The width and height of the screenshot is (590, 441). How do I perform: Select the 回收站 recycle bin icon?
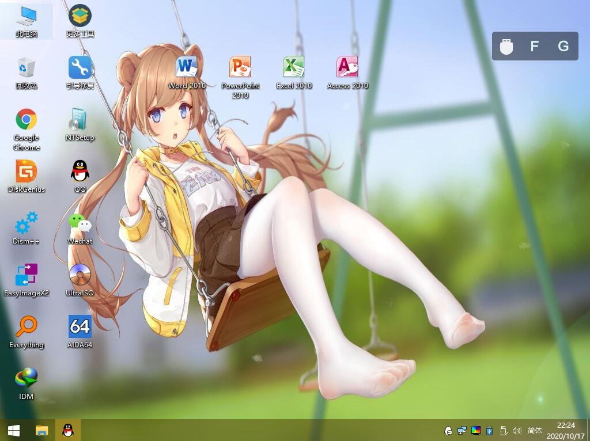[27, 73]
